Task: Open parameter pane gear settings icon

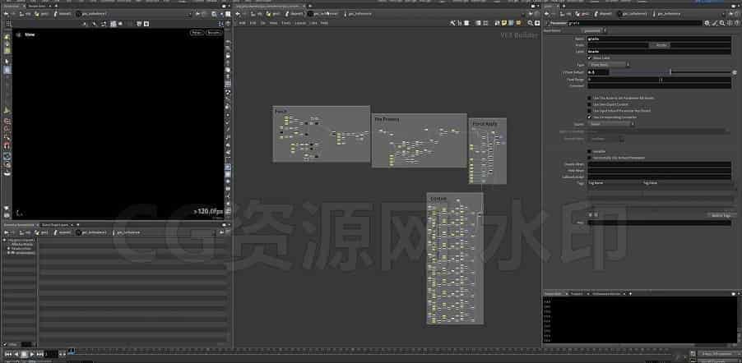Action: pos(706,23)
